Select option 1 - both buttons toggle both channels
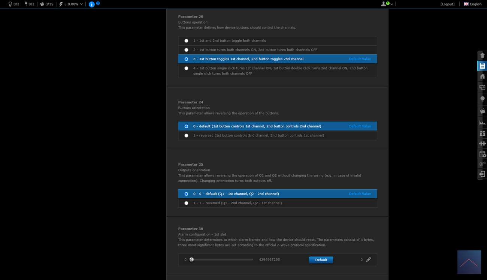Viewport: 487px width, 280px height. tap(278, 40)
